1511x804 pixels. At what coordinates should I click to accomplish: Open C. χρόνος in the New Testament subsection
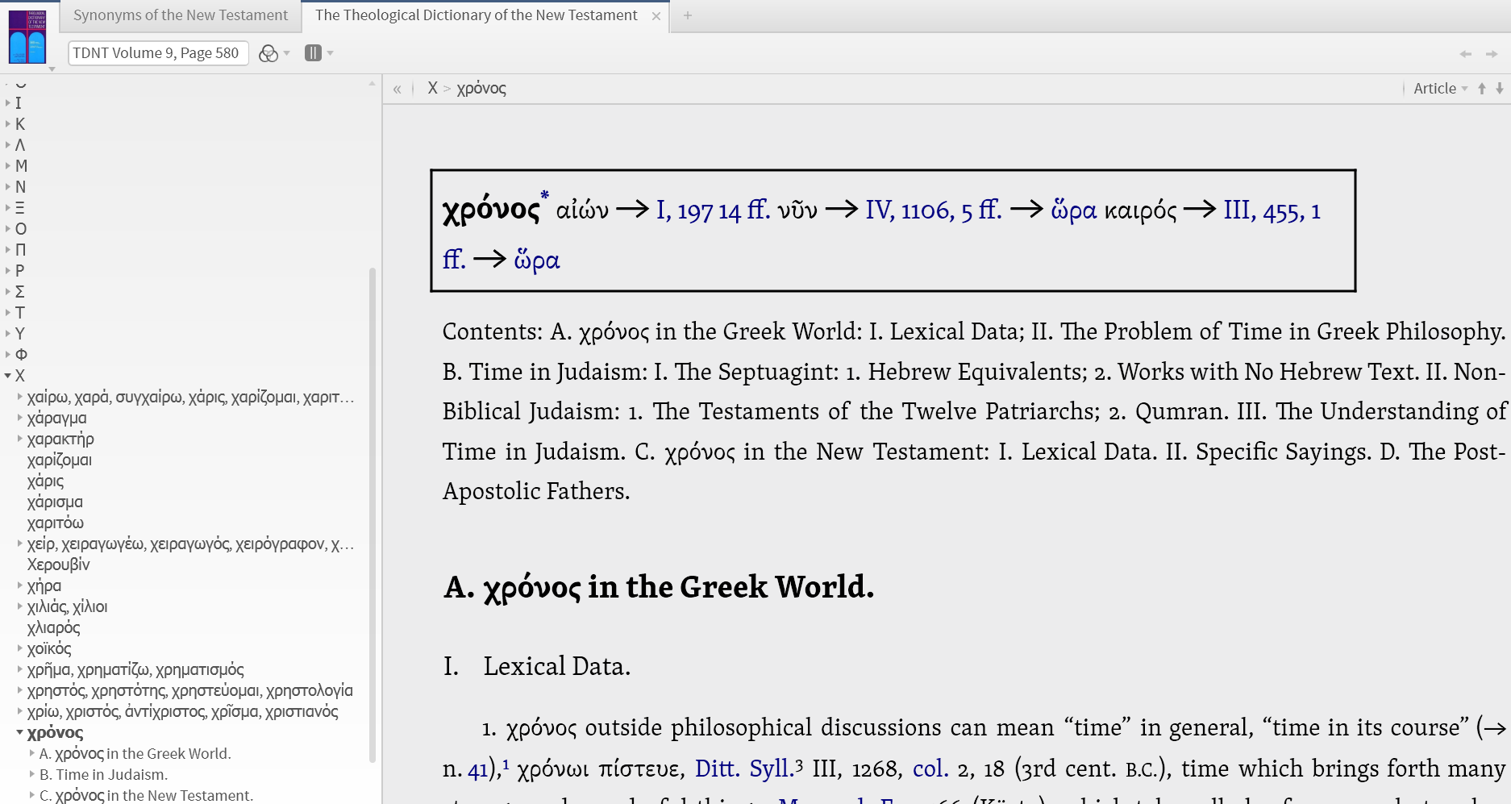pyautogui.click(x=146, y=795)
